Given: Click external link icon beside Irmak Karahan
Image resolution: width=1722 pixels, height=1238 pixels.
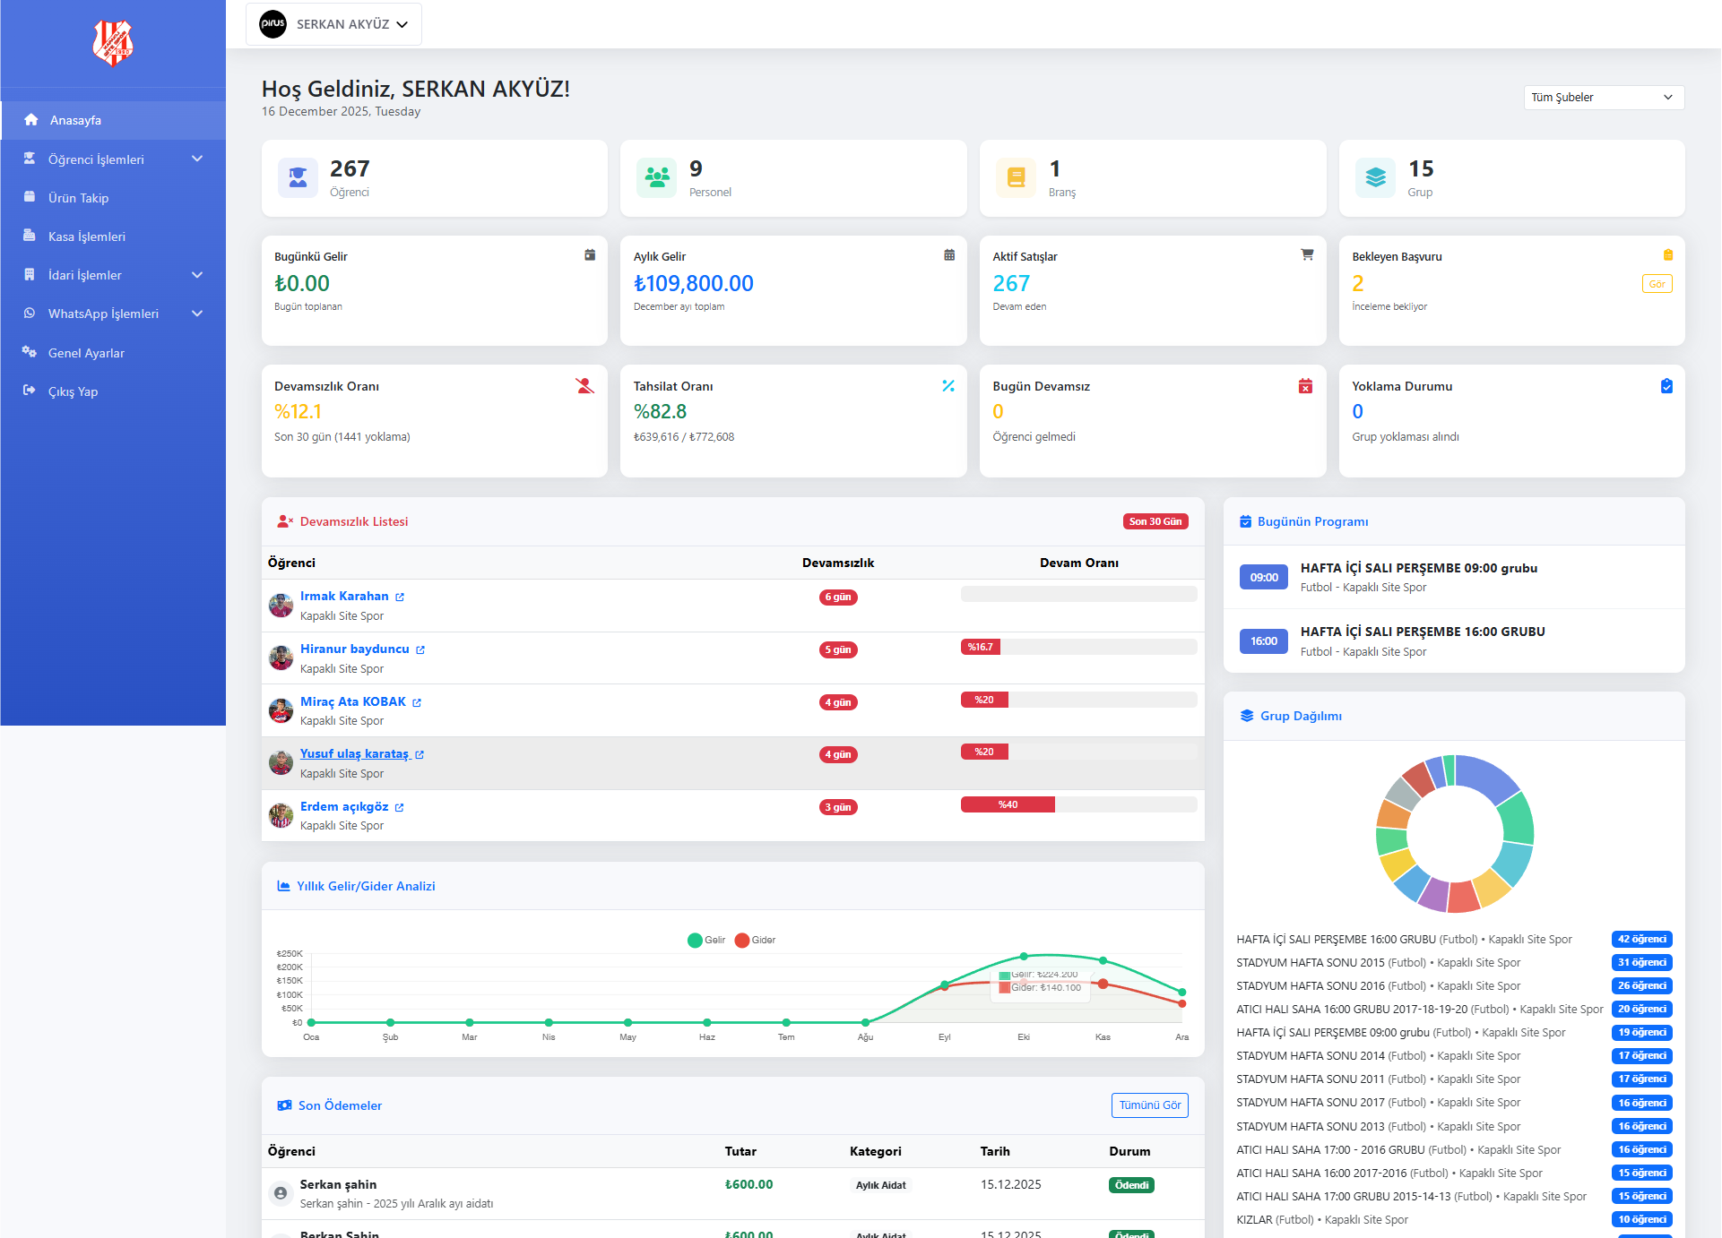Looking at the screenshot, I should click(x=400, y=598).
